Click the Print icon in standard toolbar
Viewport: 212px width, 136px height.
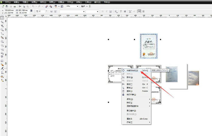(15, 6)
